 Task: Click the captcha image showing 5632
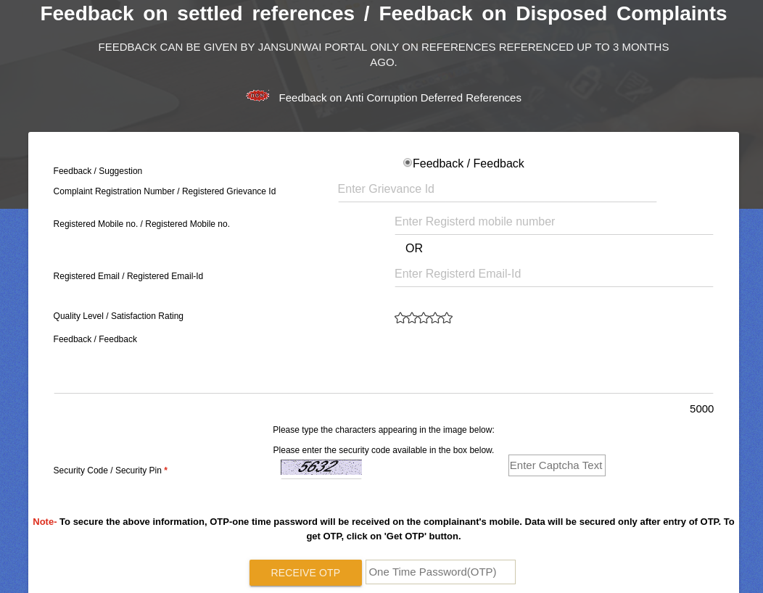pyautogui.click(x=321, y=467)
